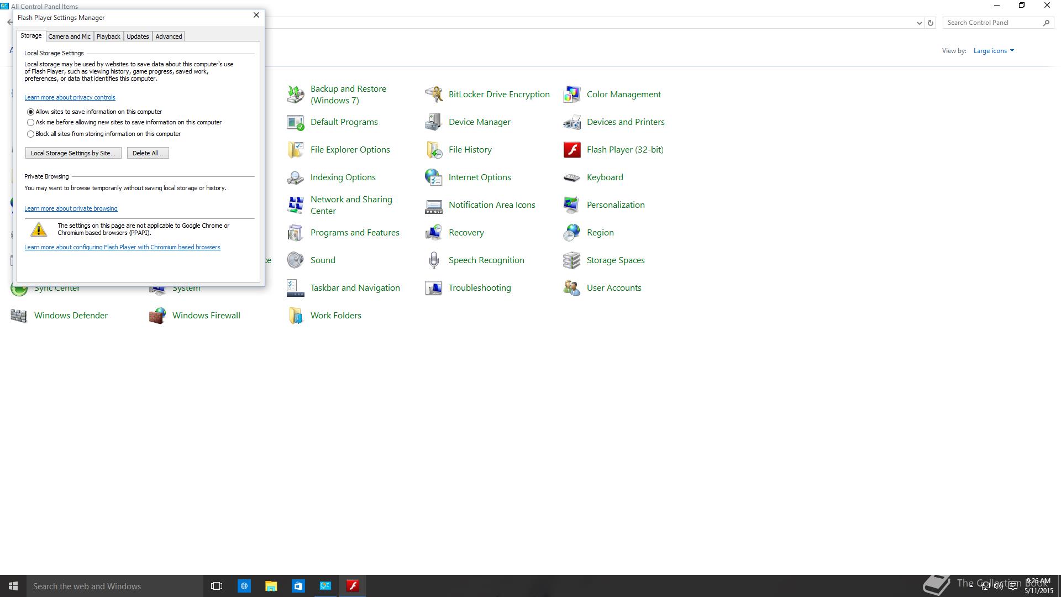The height and width of the screenshot is (597, 1061).
Task: Open Indexing Options icon
Action: (295, 177)
